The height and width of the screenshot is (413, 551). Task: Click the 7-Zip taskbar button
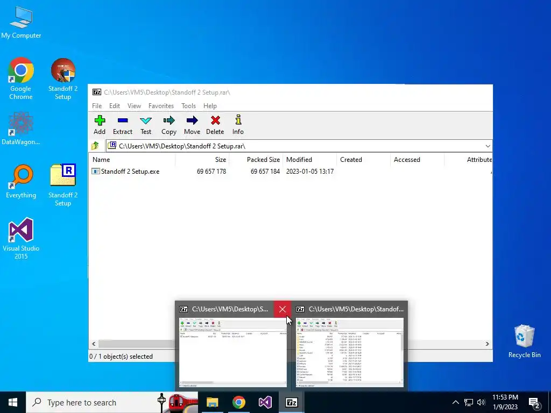291,402
